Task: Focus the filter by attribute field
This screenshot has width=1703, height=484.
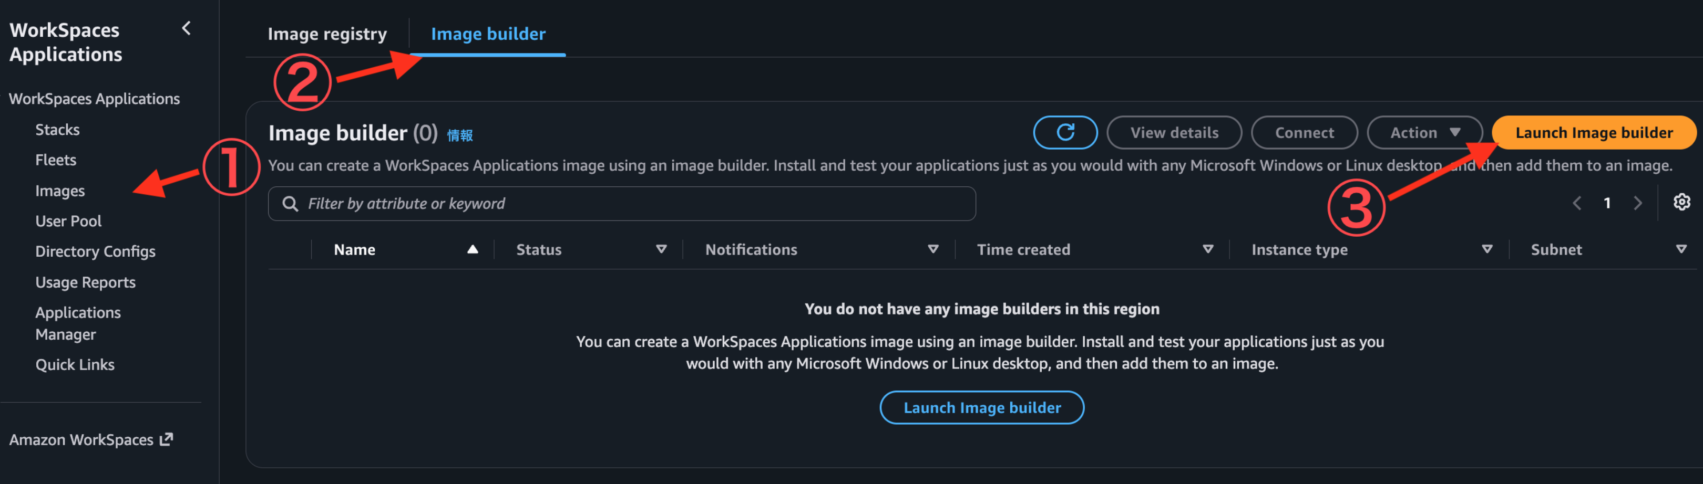Action: (x=621, y=203)
